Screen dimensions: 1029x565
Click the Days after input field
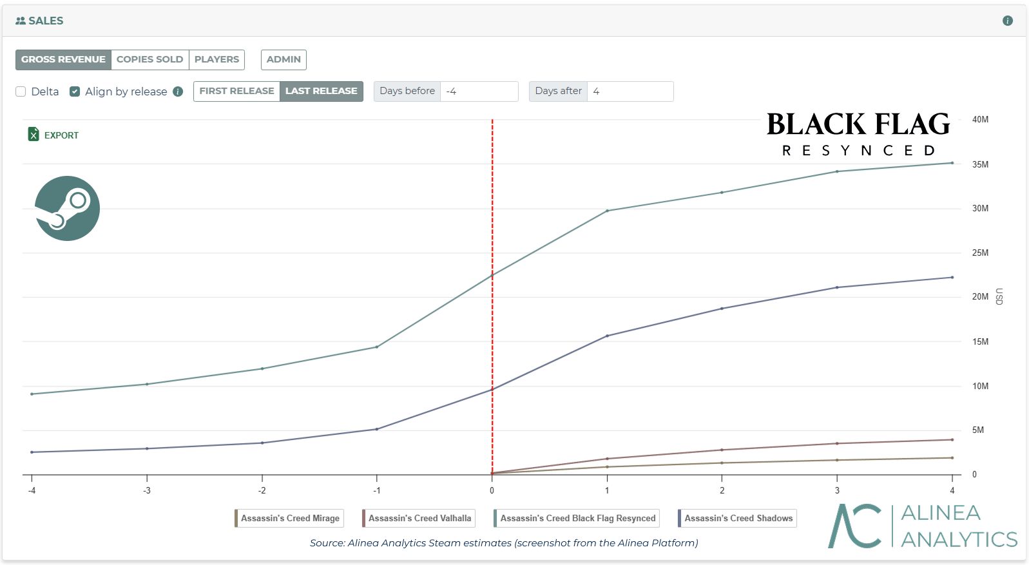click(x=630, y=91)
